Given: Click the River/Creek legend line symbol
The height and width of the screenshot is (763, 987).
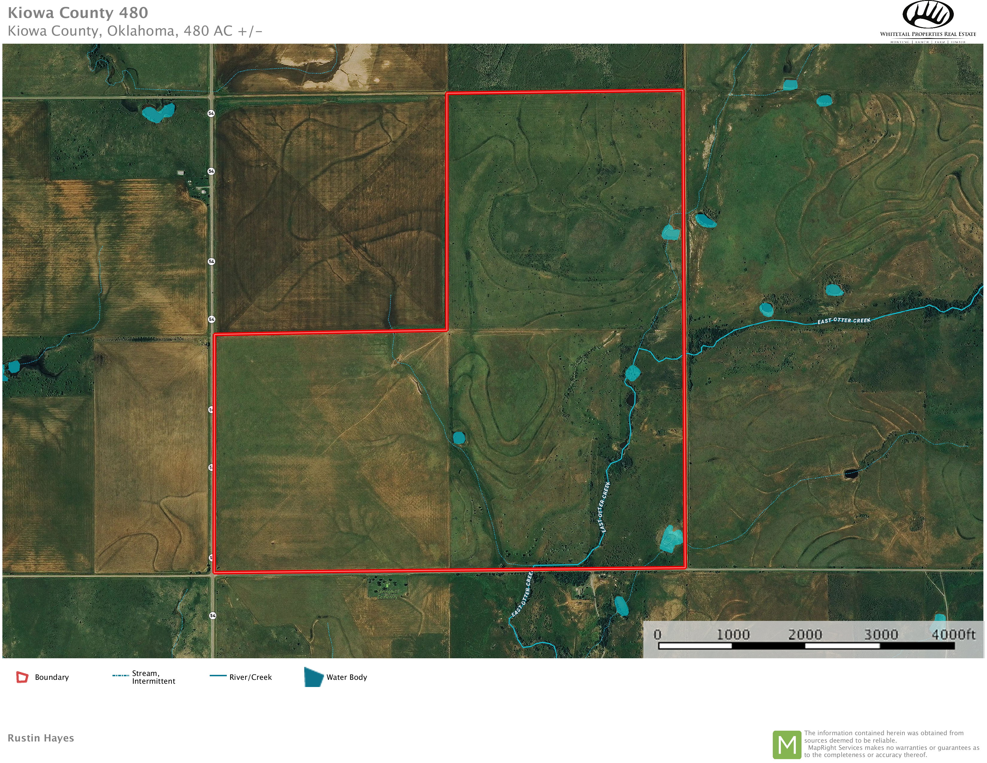Looking at the screenshot, I should click(x=218, y=676).
